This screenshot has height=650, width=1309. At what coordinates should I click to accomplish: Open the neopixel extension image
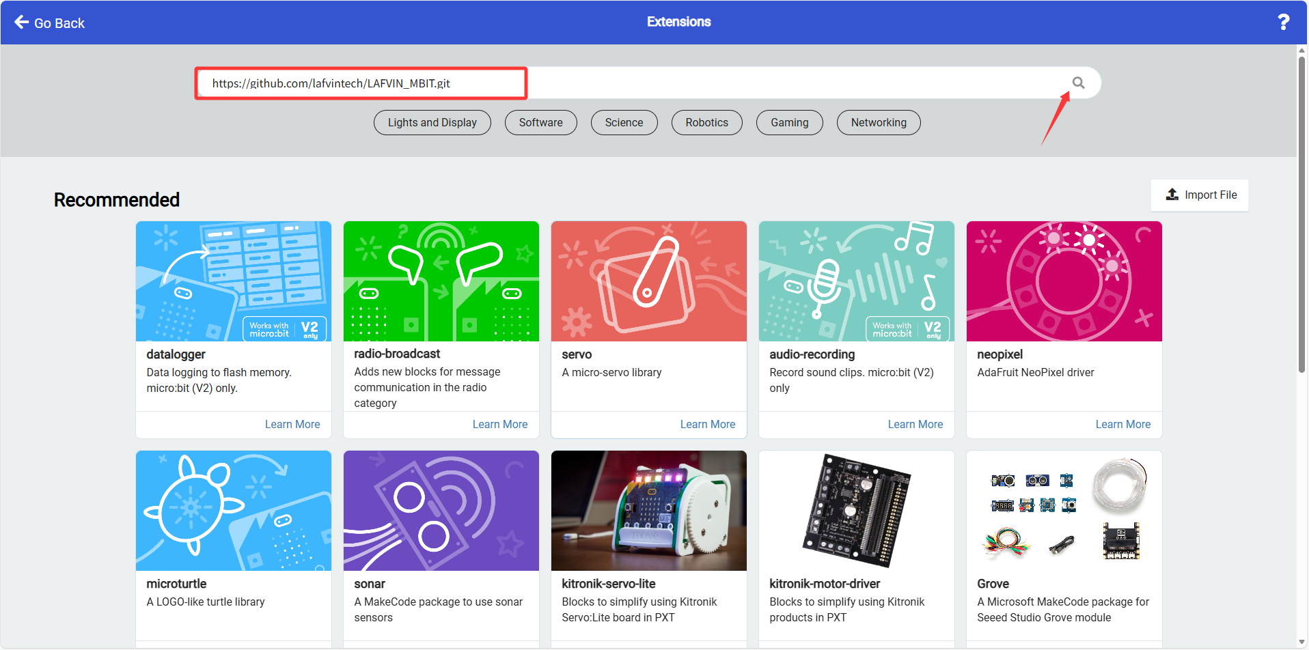(1064, 281)
